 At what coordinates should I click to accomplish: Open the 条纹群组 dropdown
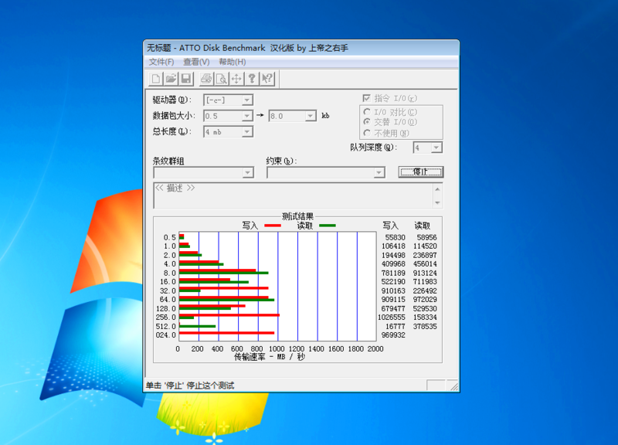pyautogui.click(x=247, y=172)
